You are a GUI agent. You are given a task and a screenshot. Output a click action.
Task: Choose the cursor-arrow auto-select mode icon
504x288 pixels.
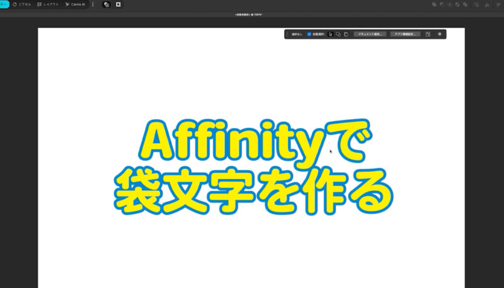coord(330,34)
